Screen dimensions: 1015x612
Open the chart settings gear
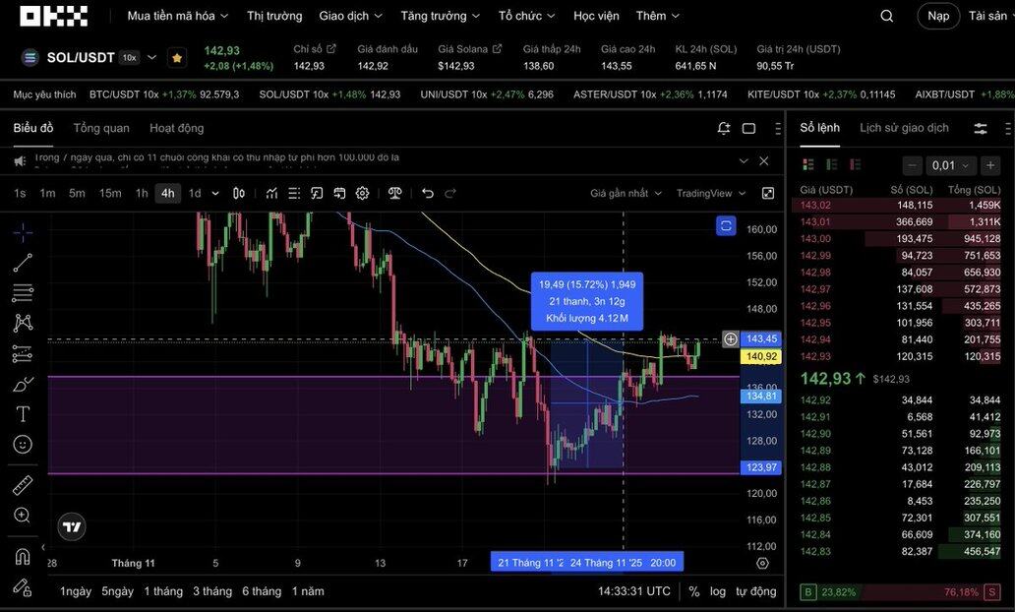[x=362, y=193]
